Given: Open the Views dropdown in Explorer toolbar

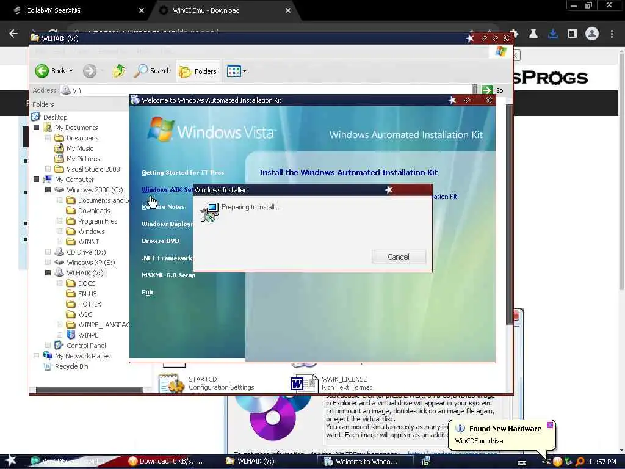Looking at the screenshot, I should (x=236, y=71).
